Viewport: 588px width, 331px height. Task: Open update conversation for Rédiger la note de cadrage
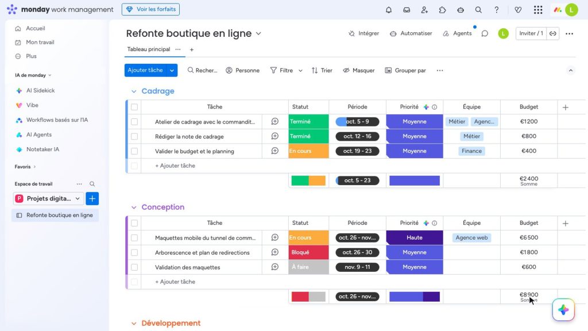pyautogui.click(x=275, y=136)
